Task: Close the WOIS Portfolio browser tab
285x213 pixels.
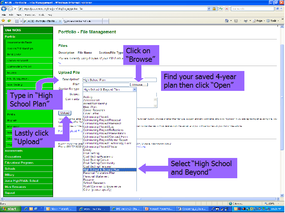Action: click(60, 21)
